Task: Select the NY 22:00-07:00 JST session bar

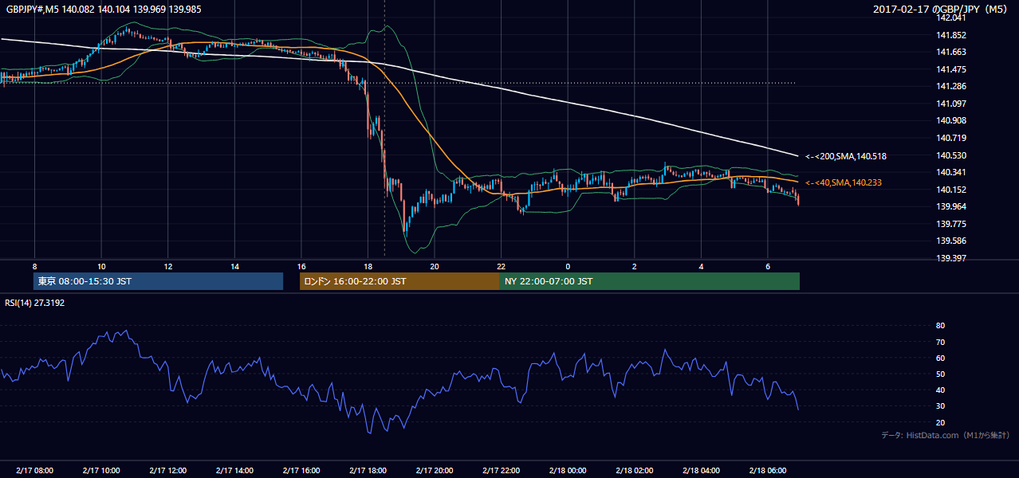Action: tap(650, 281)
